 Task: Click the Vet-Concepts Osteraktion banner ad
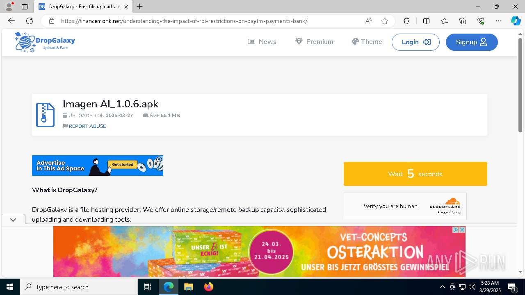click(259, 252)
